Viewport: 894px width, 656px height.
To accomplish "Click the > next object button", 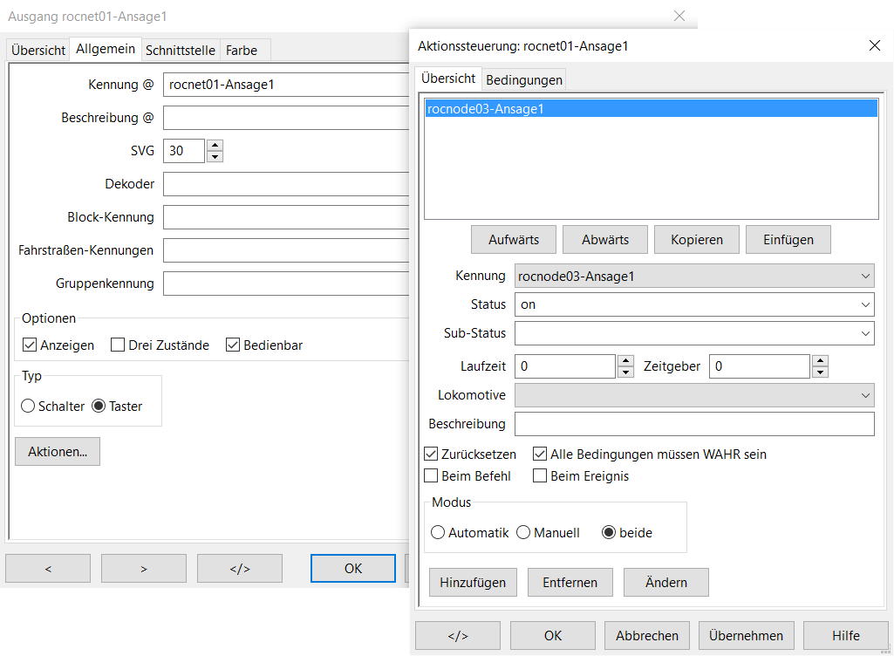I will click(x=144, y=569).
